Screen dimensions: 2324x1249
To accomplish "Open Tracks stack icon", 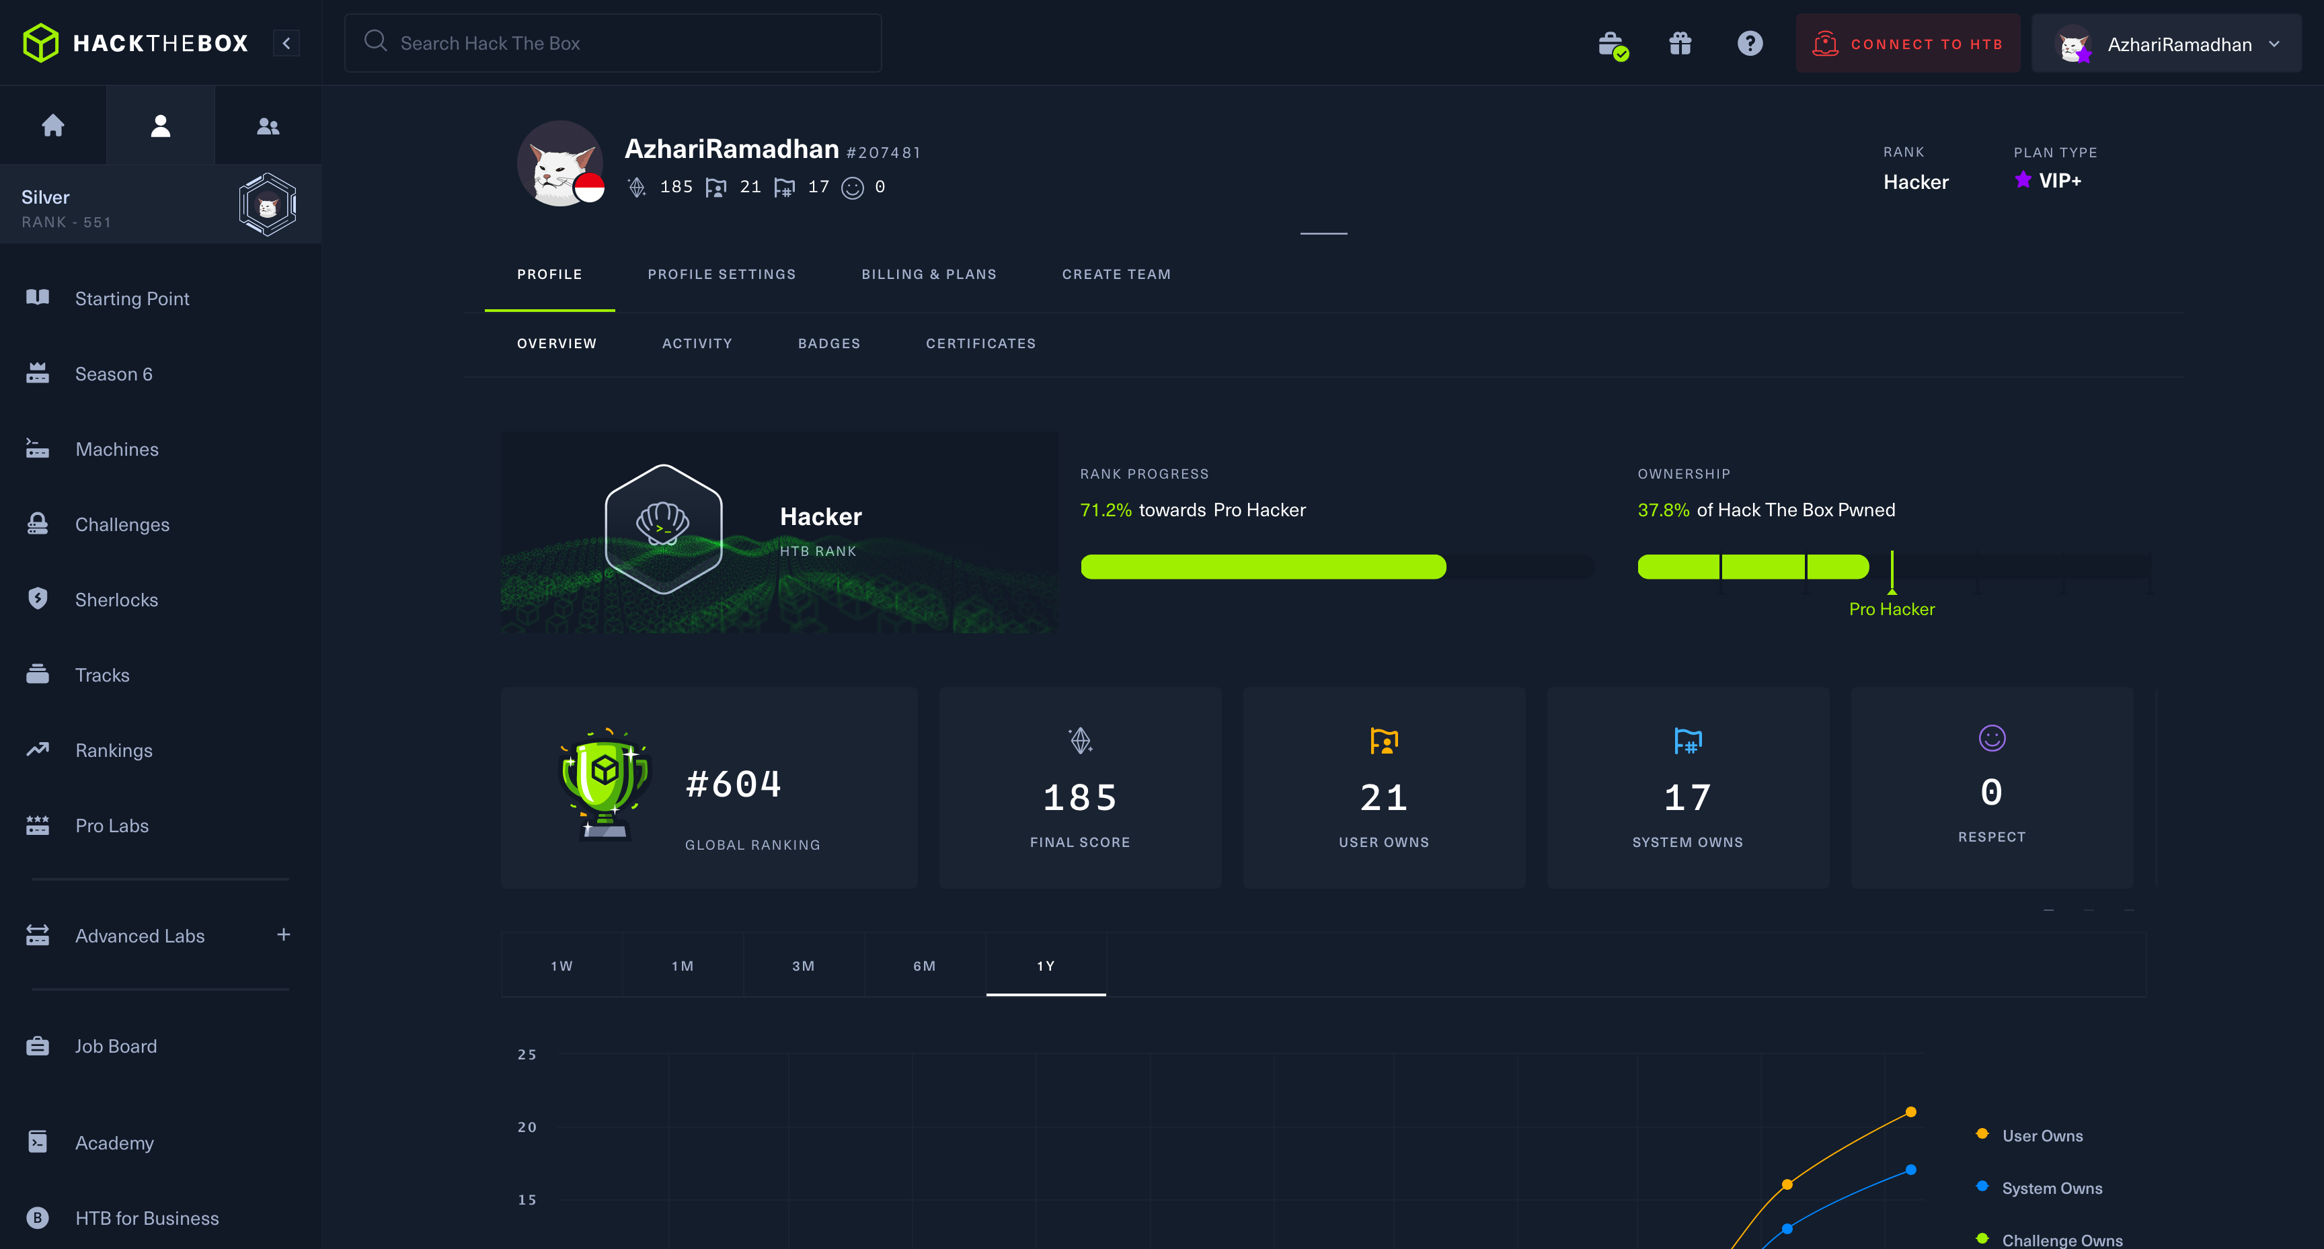I will coord(38,674).
